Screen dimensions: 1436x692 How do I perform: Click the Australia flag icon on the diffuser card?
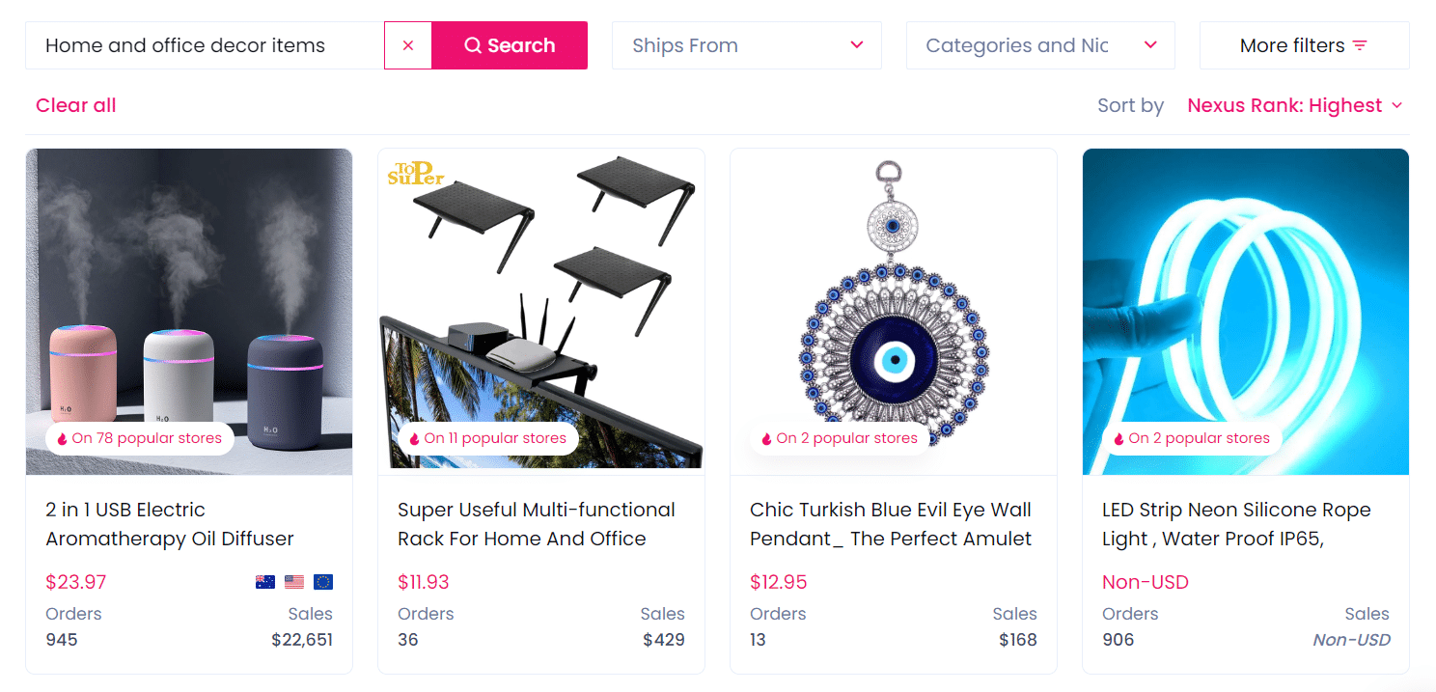pos(265,582)
